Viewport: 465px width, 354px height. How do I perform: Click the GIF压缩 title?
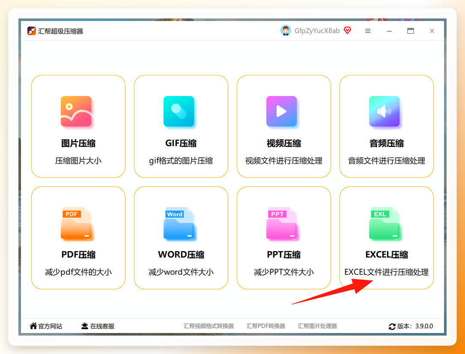(x=181, y=143)
